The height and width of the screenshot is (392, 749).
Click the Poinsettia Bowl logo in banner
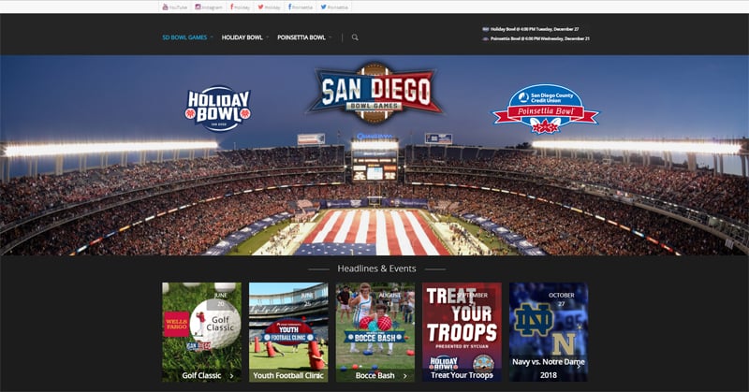(x=546, y=109)
